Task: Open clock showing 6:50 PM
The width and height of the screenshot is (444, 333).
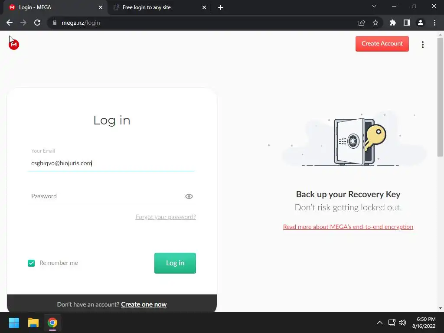Action: pyautogui.click(x=424, y=323)
